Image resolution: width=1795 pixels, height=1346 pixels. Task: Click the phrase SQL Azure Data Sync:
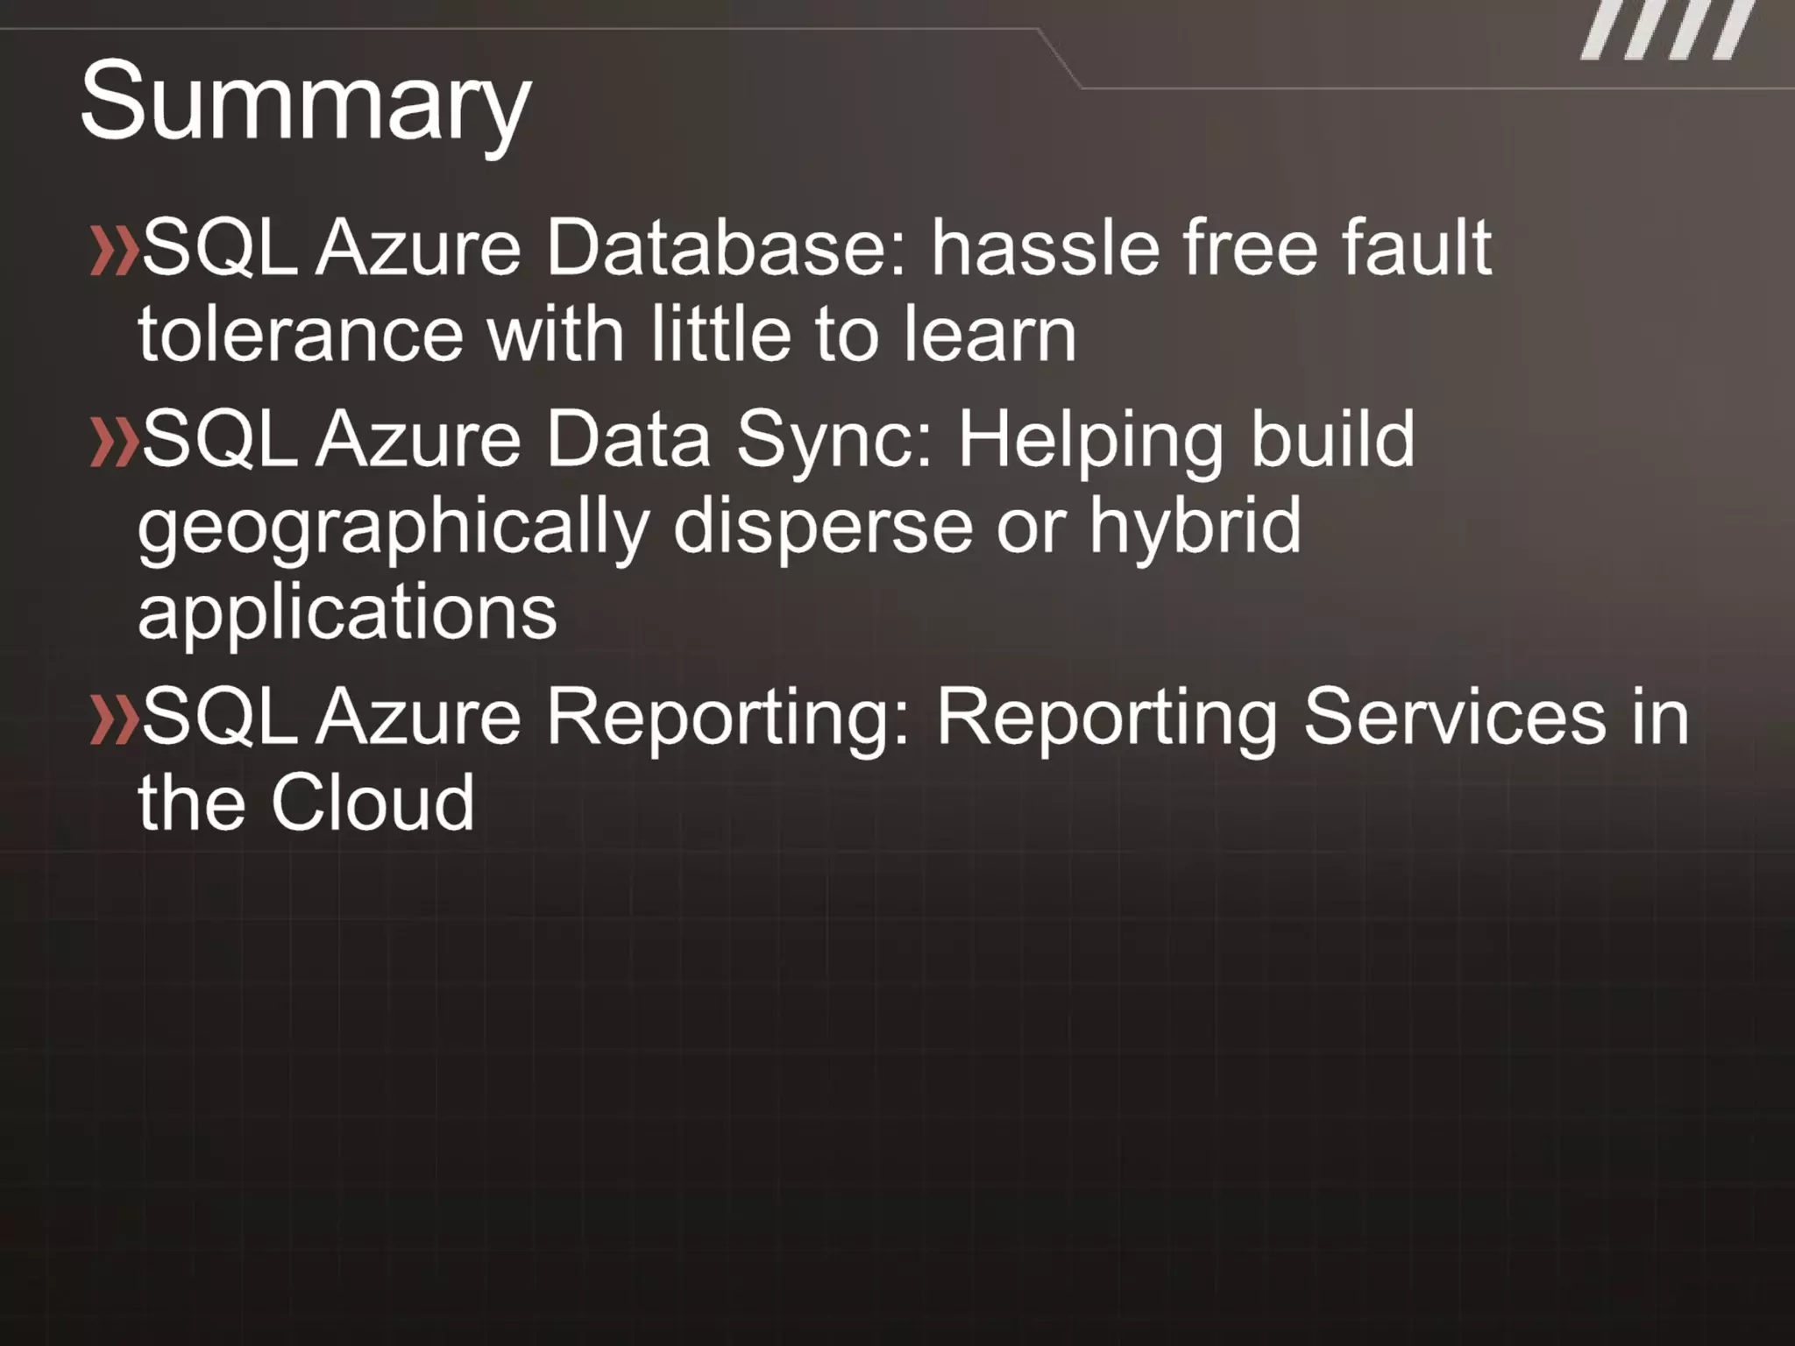[x=537, y=438]
